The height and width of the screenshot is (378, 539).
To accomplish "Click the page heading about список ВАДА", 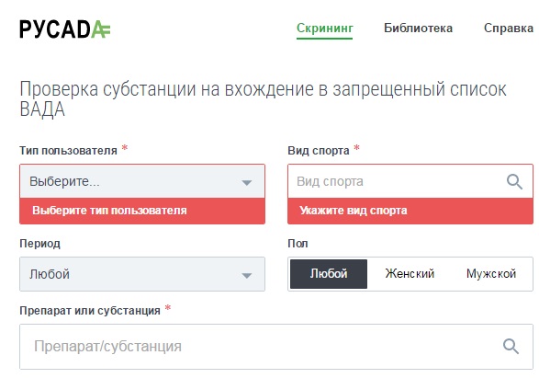I will pyautogui.click(x=263, y=99).
